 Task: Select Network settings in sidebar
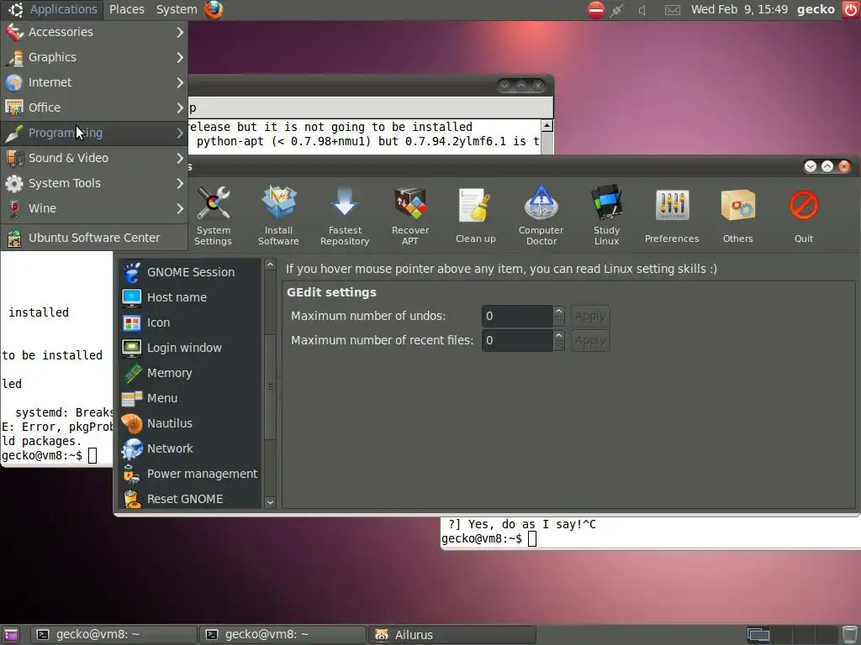click(189, 448)
